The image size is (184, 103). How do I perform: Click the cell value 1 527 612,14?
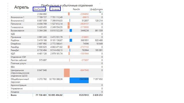(56, 24)
